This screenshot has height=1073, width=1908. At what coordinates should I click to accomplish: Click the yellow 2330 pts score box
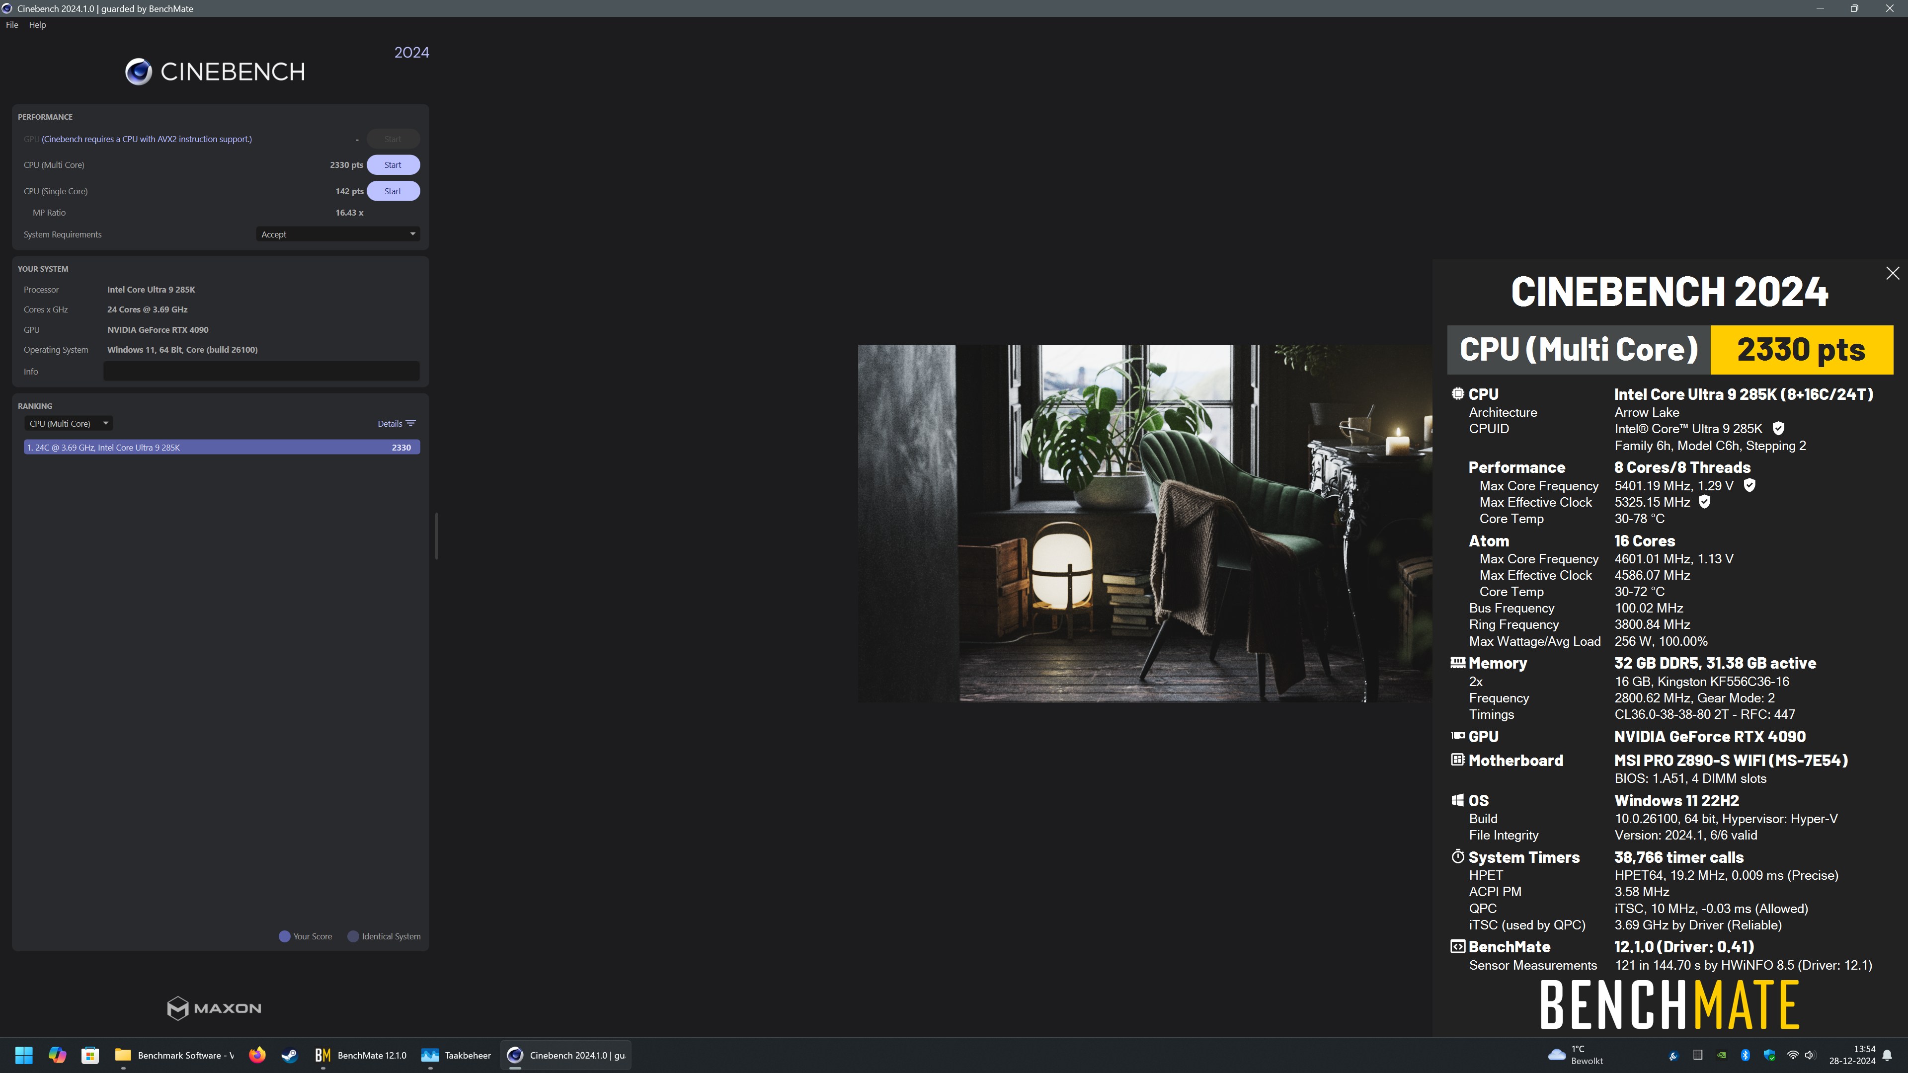click(x=1801, y=350)
